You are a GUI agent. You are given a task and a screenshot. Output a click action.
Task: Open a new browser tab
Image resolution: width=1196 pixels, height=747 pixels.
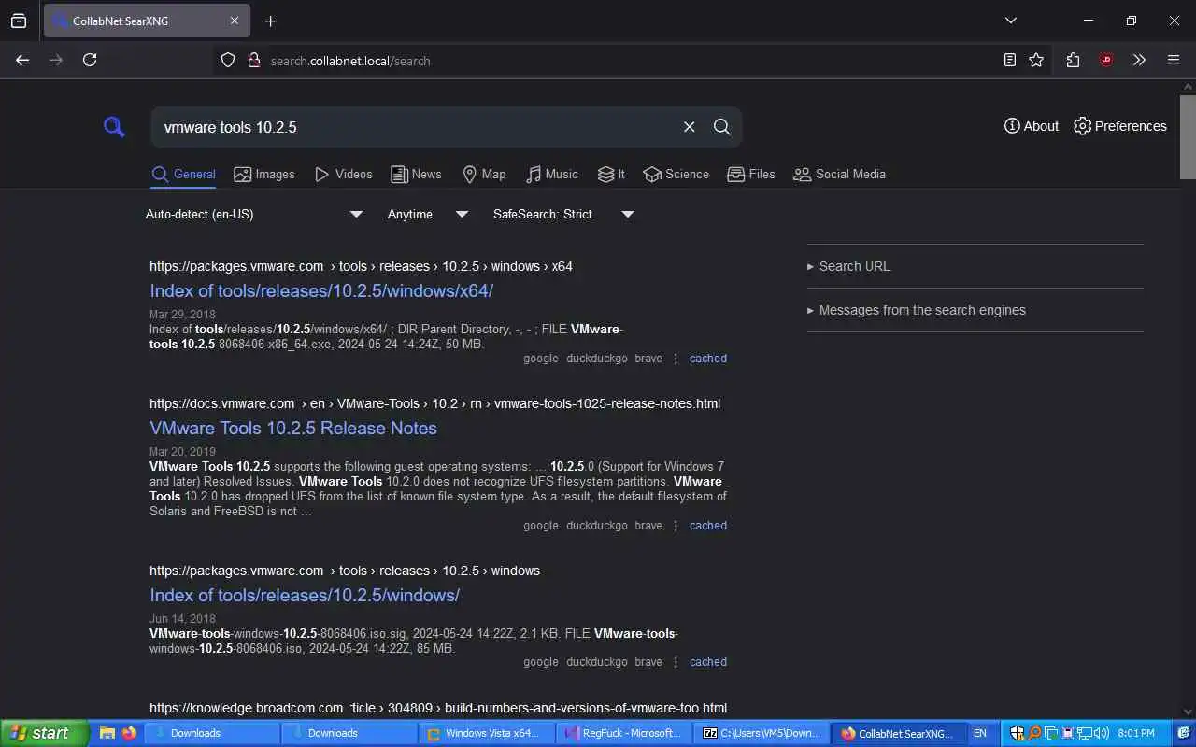pyautogui.click(x=270, y=21)
